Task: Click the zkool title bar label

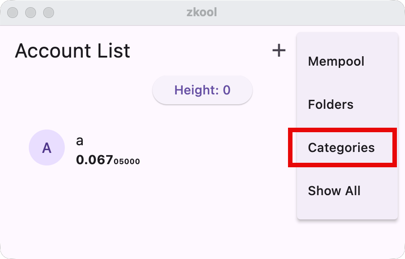Action: [202, 12]
